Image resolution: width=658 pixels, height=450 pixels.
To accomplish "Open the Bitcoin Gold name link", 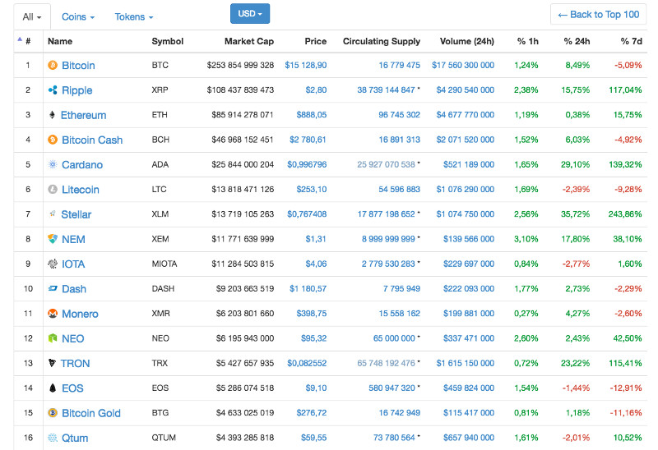I will pyautogui.click(x=91, y=413).
